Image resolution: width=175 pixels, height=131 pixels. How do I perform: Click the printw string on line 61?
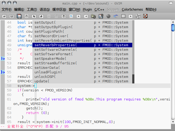coord(99,99)
